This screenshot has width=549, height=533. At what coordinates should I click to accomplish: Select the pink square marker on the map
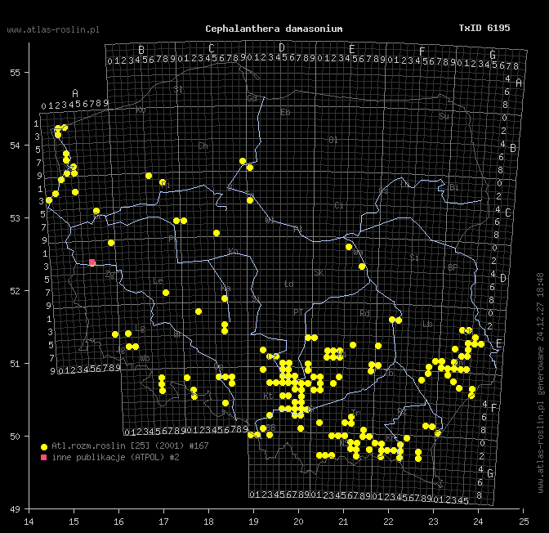click(91, 262)
